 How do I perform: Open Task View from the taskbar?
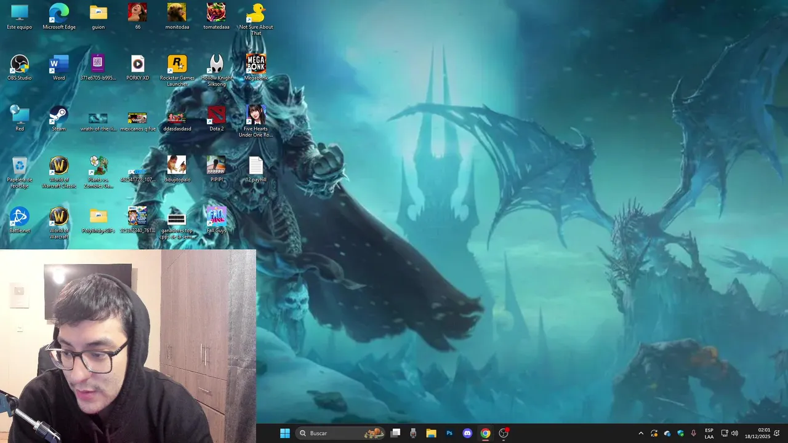[x=396, y=433]
